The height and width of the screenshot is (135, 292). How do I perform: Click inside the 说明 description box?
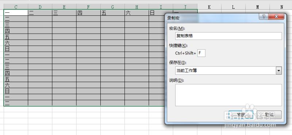228,95
